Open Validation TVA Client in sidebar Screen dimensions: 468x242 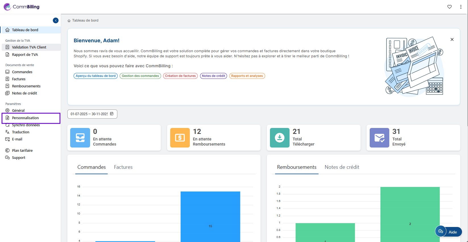point(29,47)
